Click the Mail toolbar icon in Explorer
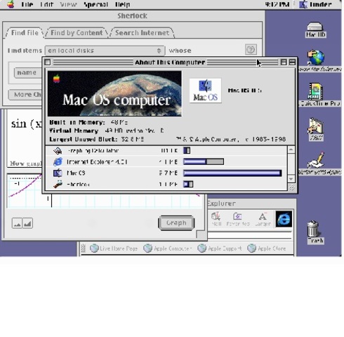Image resolution: width=344 pixels, height=337 pixels. coord(216,219)
